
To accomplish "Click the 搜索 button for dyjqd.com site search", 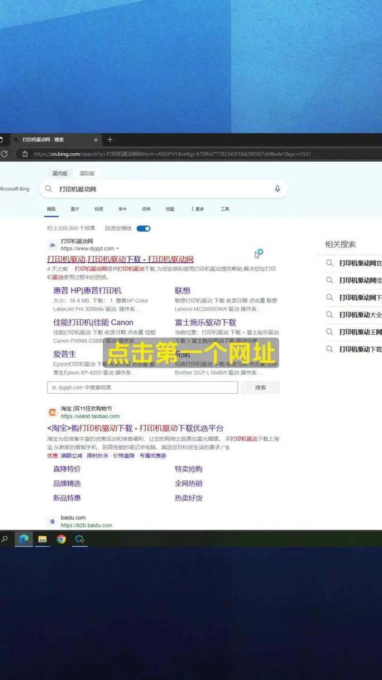I will pos(260,388).
